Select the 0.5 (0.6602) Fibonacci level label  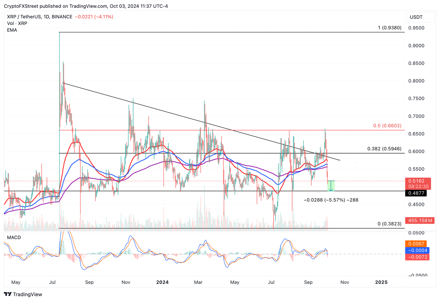(387, 126)
